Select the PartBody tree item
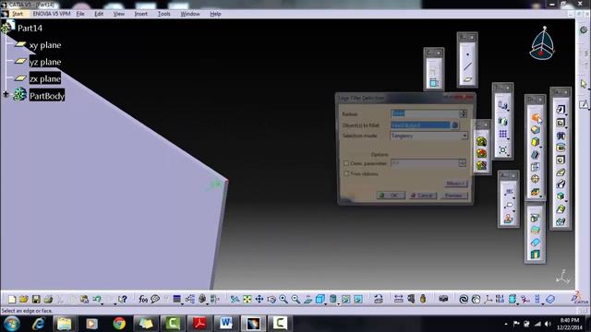Viewport: 591px width, 332px height. click(x=47, y=96)
